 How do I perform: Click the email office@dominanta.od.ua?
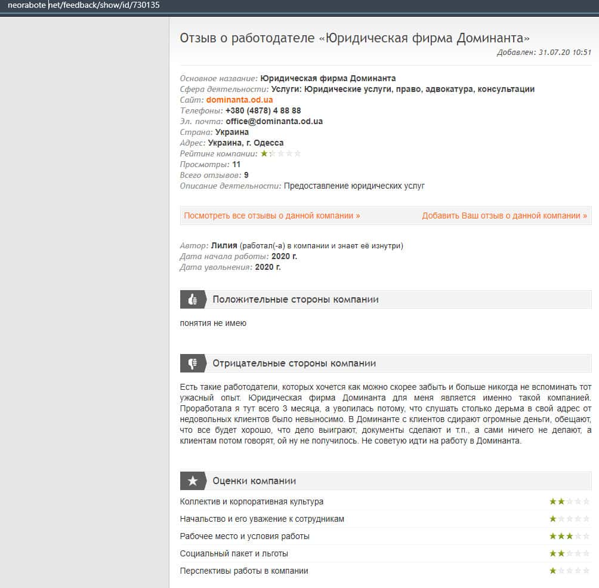[274, 121]
